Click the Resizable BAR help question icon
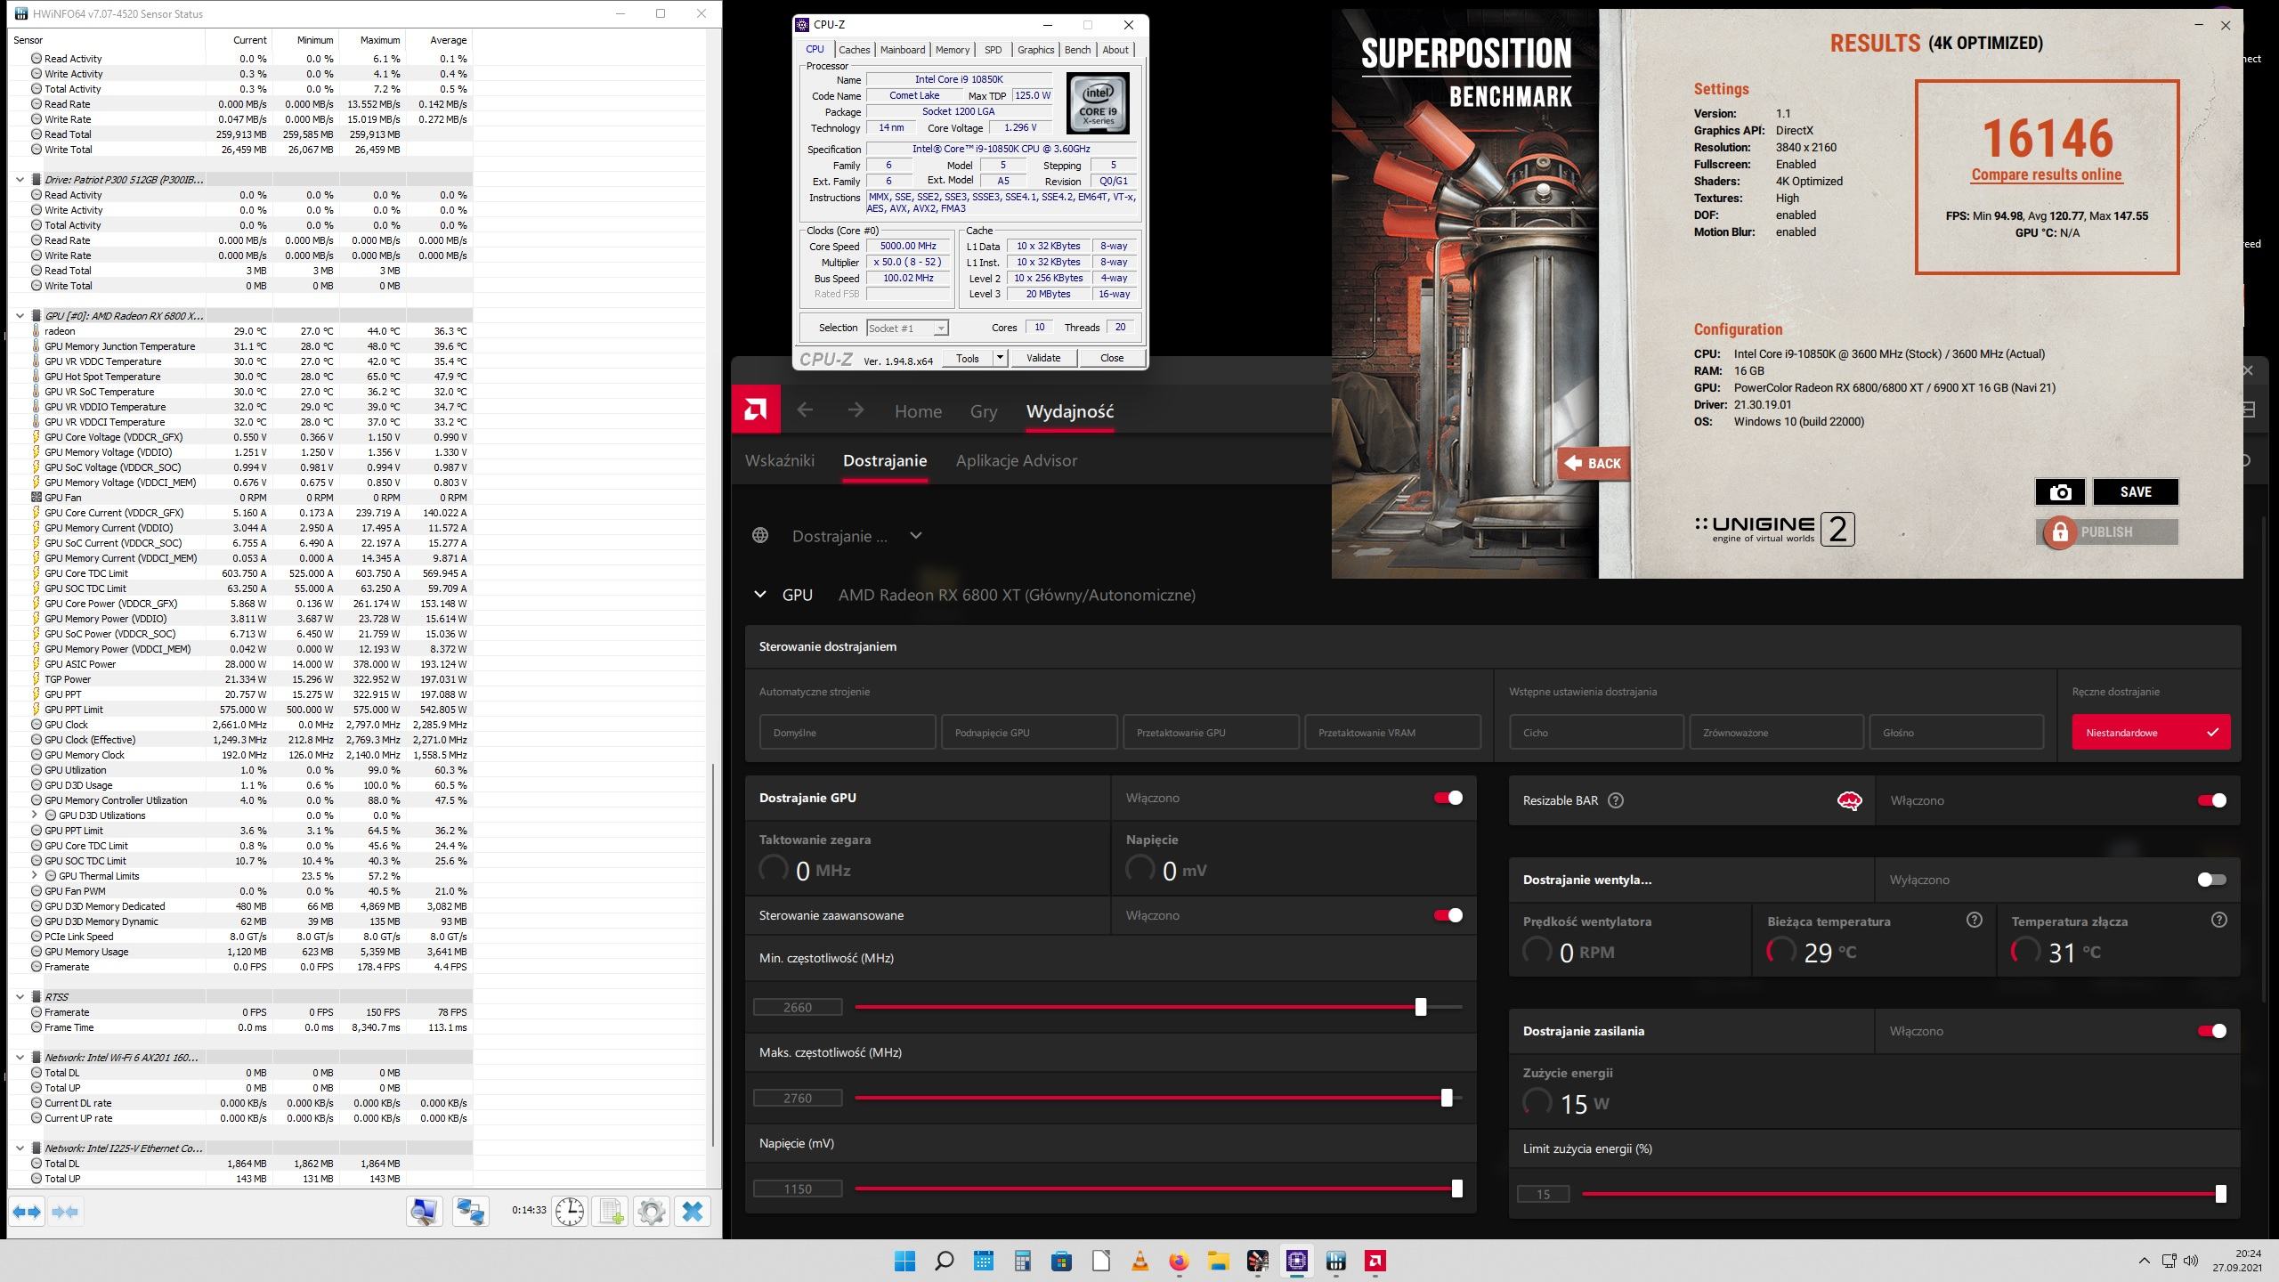Screen dimensions: 2279x1282 (1616, 800)
